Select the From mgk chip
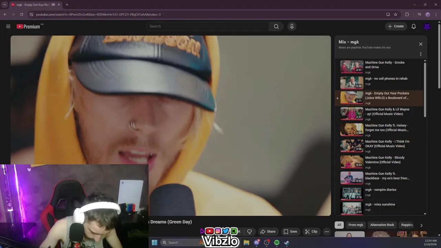Viewport: 441px width, 248px height. [x=356, y=225]
